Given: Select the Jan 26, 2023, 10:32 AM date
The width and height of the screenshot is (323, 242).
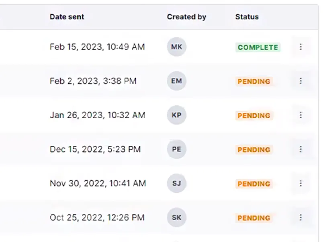Looking at the screenshot, I should tap(98, 115).
